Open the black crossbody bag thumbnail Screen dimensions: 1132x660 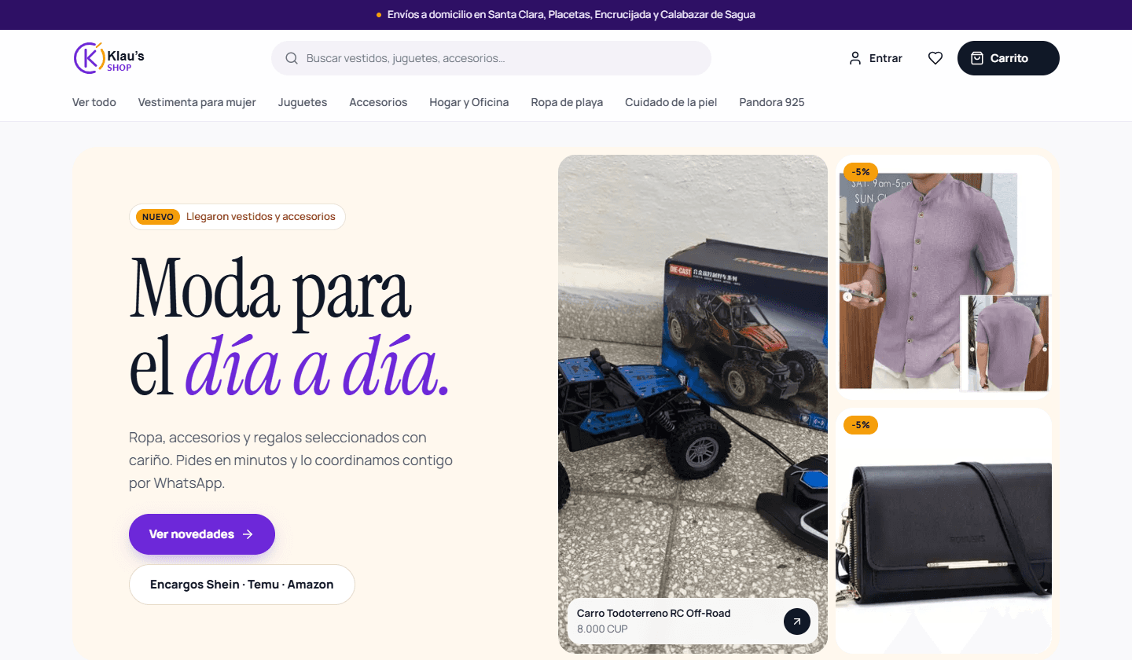(x=943, y=531)
